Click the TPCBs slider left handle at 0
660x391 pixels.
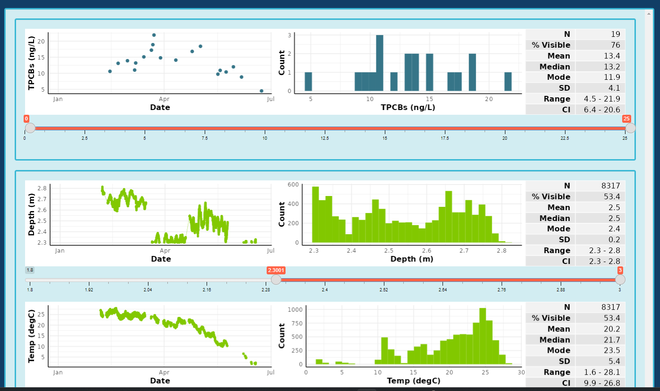pyautogui.click(x=30, y=128)
